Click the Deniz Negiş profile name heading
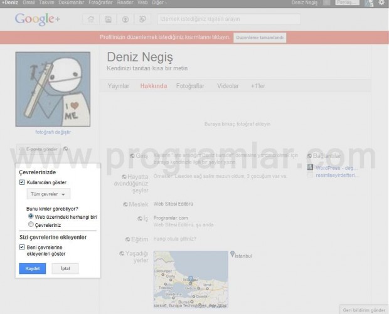 pyautogui.click(x=140, y=57)
